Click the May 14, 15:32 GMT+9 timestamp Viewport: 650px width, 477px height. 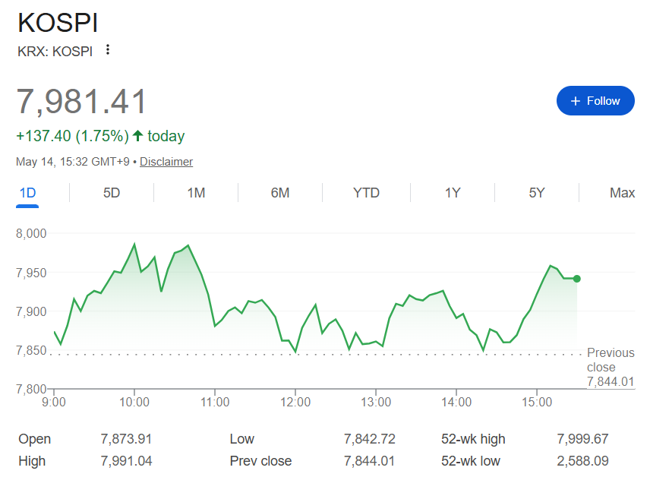[73, 161]
